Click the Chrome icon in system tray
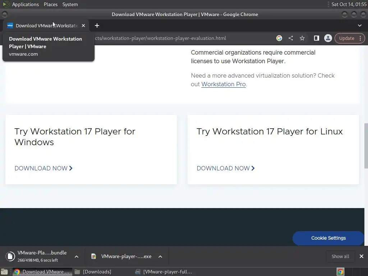The width and height of the screenshot is (368, 276). [340, 272]
